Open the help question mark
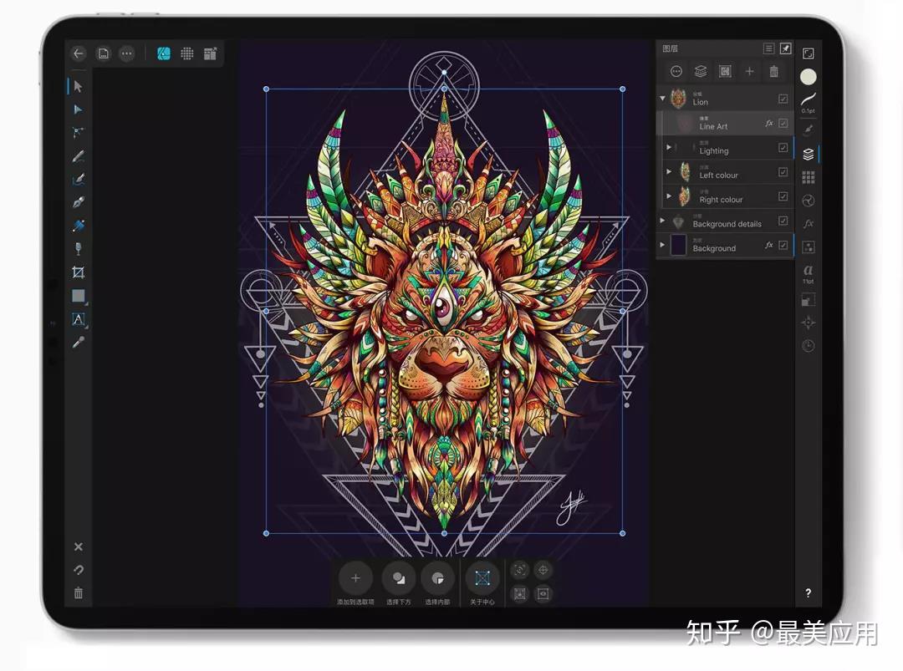Screen dimensions: 903x671 point(809,593)
